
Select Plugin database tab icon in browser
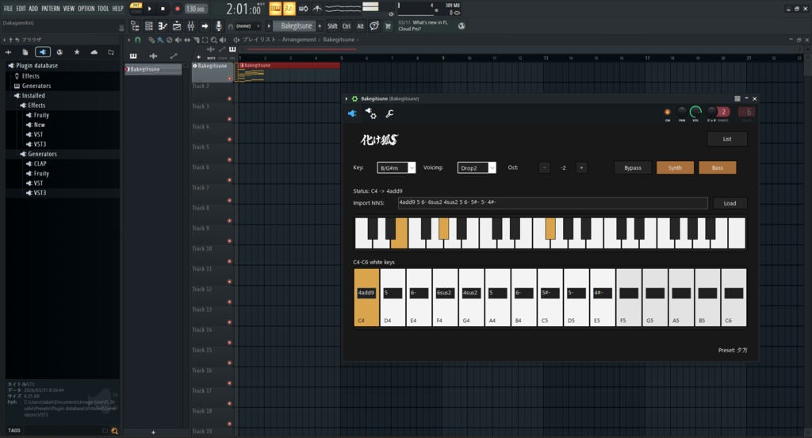click(x=43, y=52)
